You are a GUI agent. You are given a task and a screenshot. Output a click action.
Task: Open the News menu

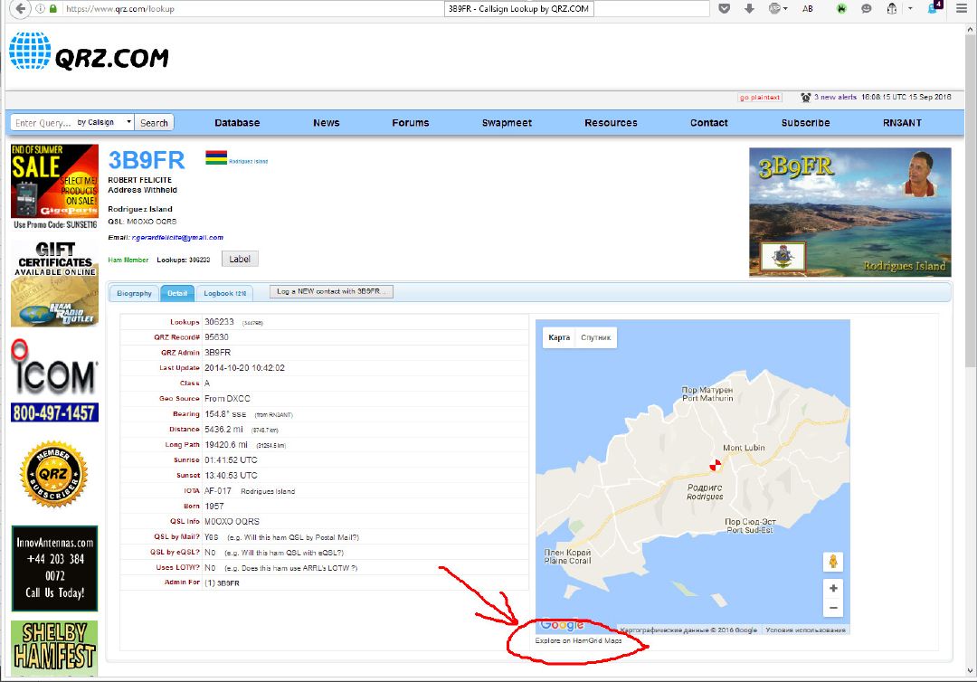[327, 123]
